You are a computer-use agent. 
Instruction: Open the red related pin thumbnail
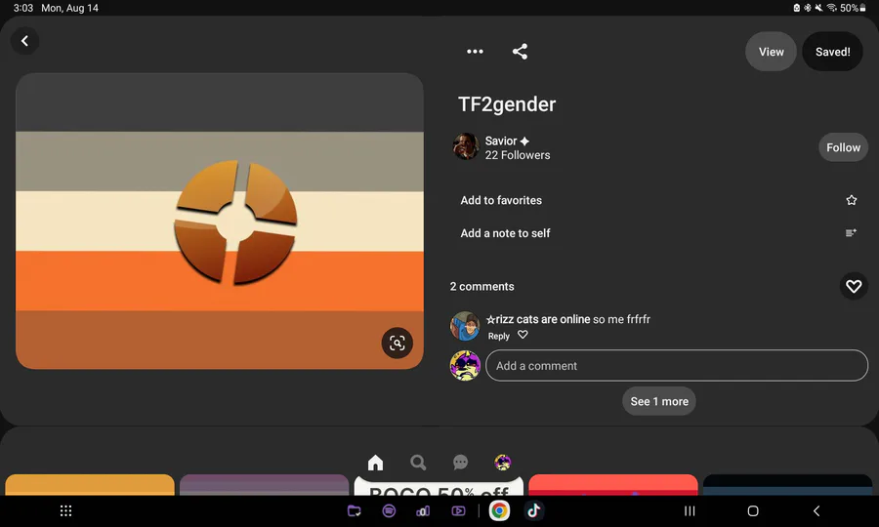pyautogui.click(x=613, y=484)
